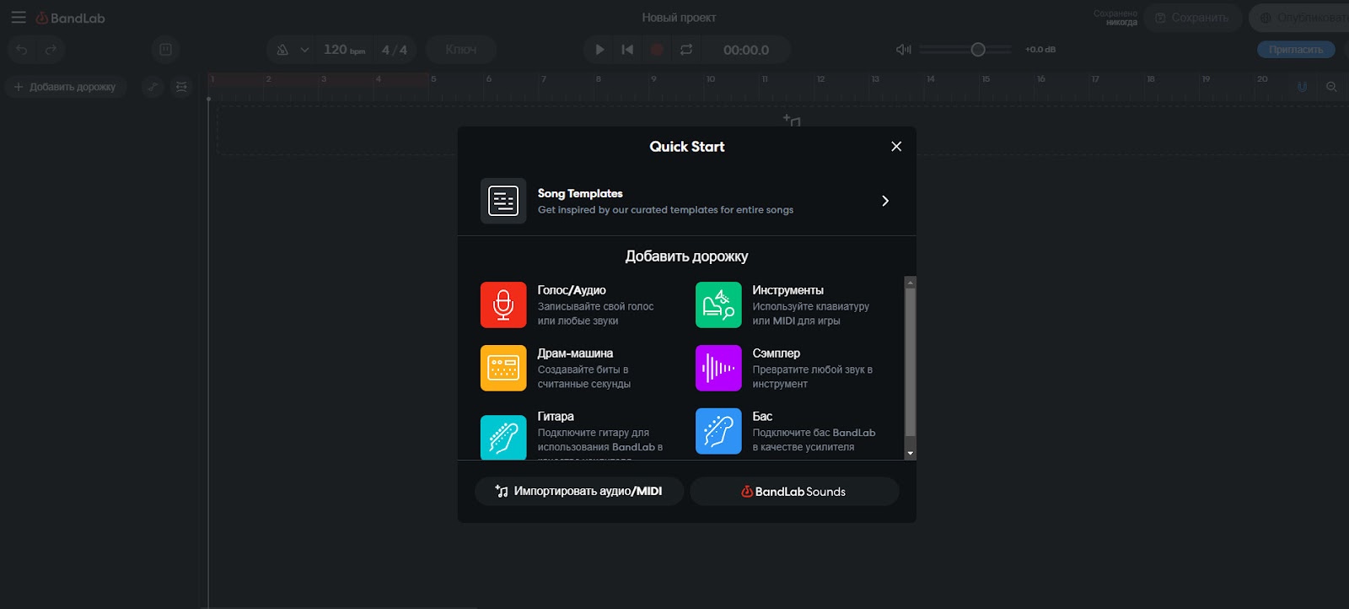
Task: Choose the green Instruments keyboard icon
Action: coord(718,304)
